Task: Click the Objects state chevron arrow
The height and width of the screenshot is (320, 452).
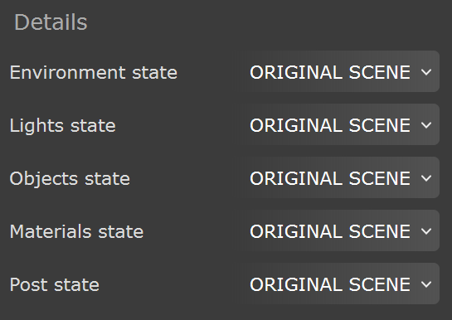Action: [426, 177]
